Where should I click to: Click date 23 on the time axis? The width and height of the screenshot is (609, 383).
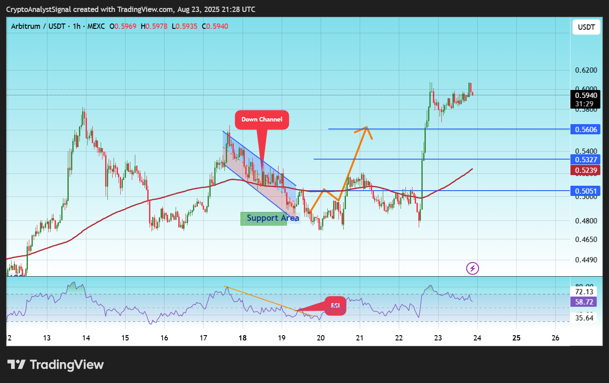coord(438,338)
